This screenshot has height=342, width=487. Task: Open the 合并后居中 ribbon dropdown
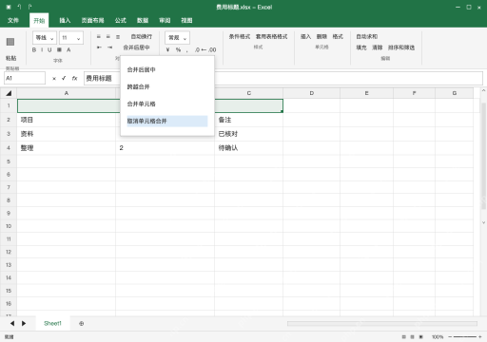click(x=136, y=47)
